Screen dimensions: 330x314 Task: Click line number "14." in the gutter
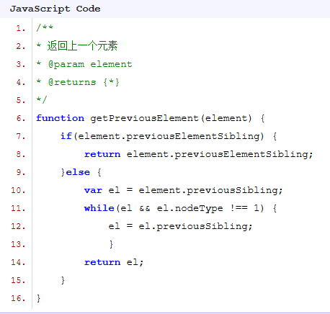click(18, 262)
